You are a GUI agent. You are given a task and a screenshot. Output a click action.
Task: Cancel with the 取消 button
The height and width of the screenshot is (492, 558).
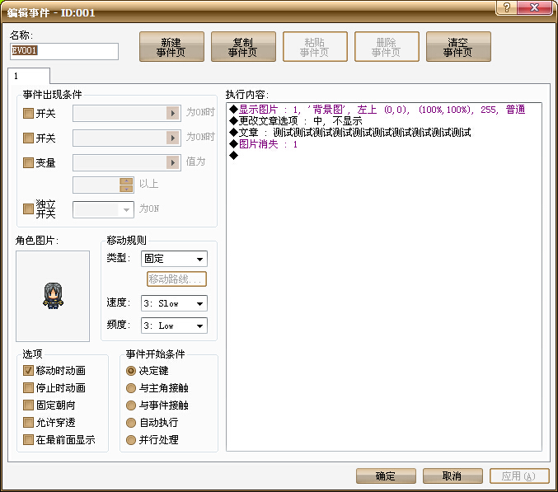(452, 476)
